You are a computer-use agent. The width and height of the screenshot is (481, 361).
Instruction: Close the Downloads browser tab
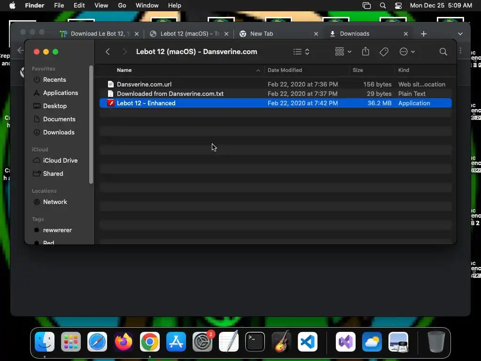click(x=405, y=34)
